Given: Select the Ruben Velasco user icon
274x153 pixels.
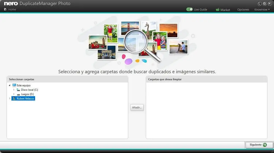Looking at the screenshot, I should 14,98.
